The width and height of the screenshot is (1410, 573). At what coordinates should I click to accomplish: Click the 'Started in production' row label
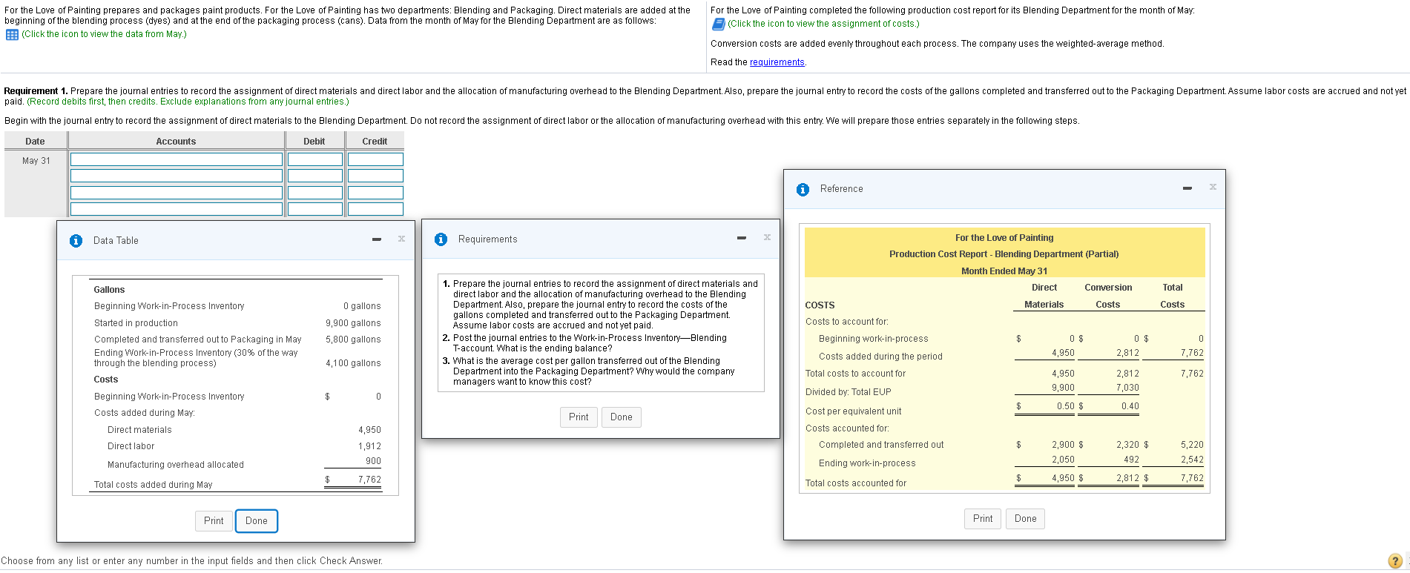click(136, 323)
